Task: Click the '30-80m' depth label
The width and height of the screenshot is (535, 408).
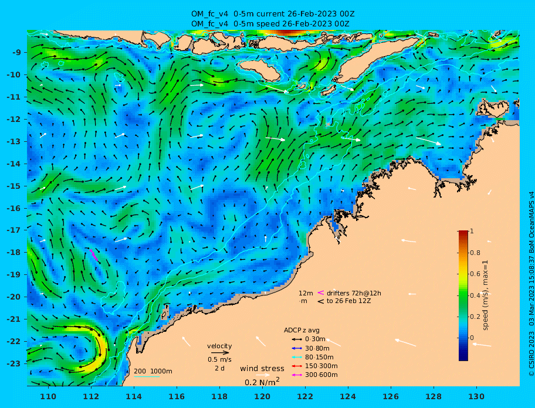Action: point(317,348)
